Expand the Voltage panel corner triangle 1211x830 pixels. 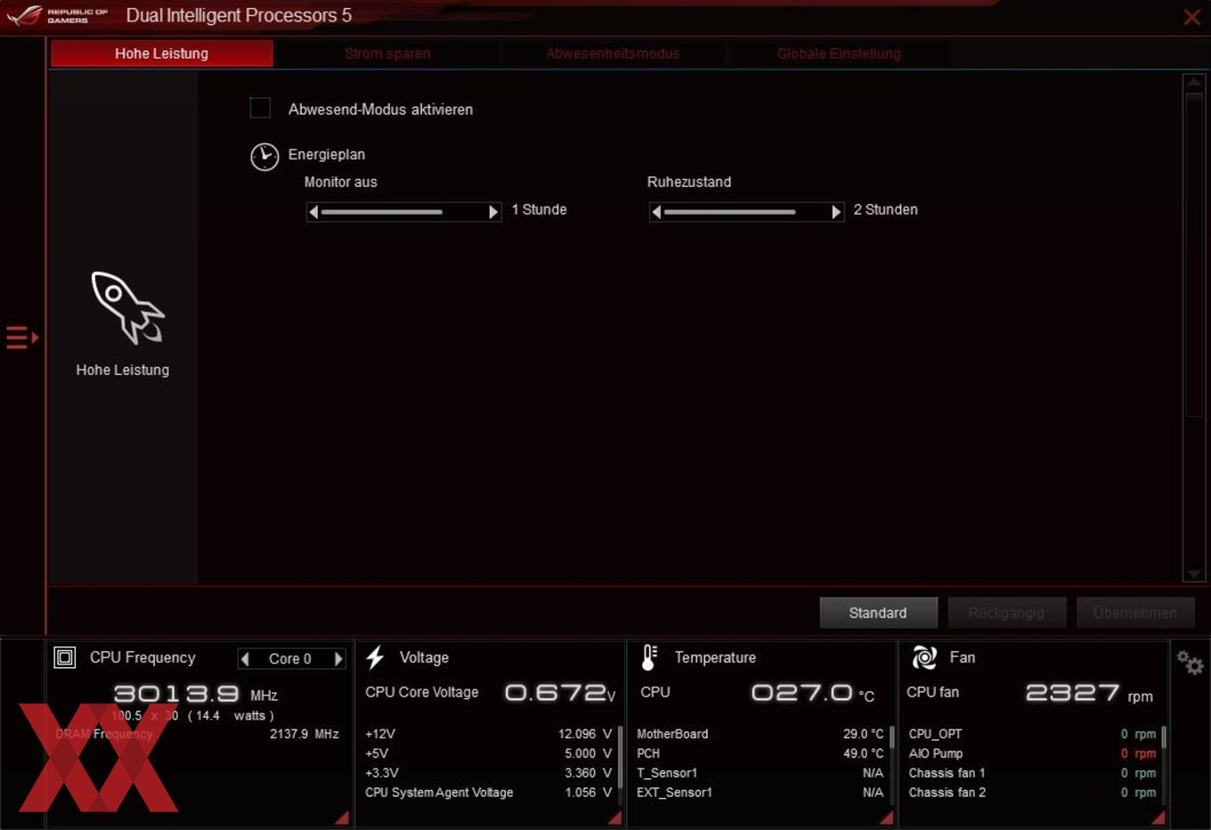pyautogui.click(x=614, y=818)
